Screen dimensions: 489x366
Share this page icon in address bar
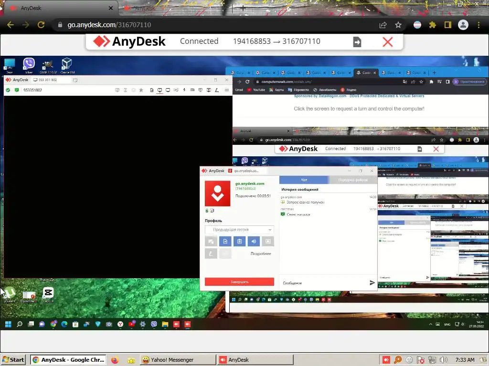[383, 25]
